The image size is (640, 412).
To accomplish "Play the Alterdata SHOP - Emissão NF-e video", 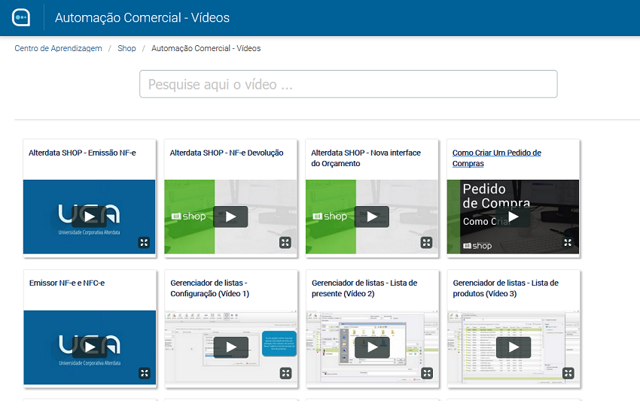I will coord(89,217).
